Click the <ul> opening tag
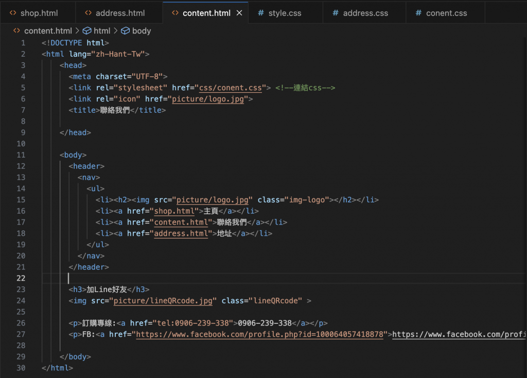Viewport: 527px width, 378px height. (x=95, y=188)
